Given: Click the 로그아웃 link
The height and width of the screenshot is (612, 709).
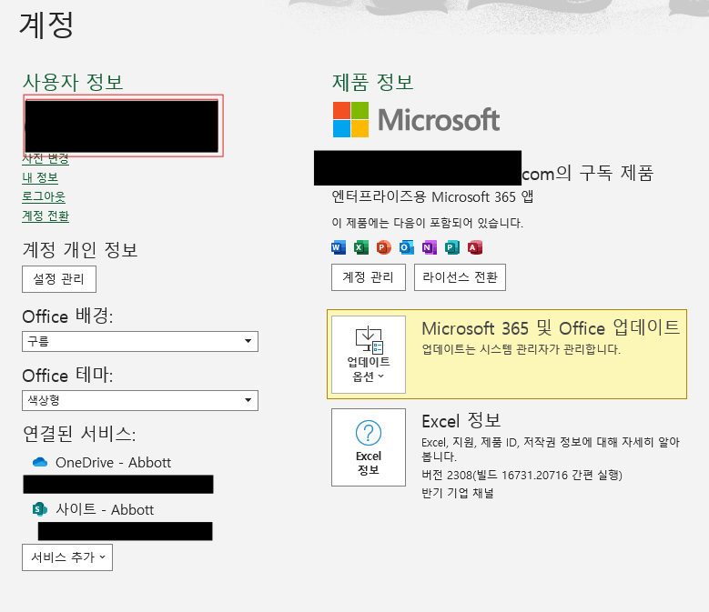Looking at the screenshot, I should (x=44, y=197).
